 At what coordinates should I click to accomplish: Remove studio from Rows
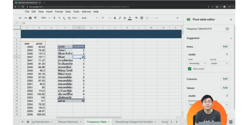227,54
